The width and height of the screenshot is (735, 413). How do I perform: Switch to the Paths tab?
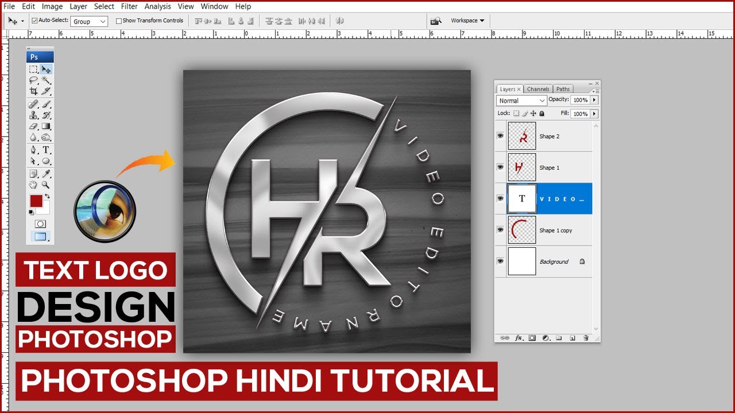563,89
